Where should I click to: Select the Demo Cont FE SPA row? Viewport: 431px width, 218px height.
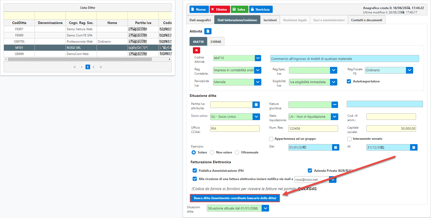(x=88, y=35)
